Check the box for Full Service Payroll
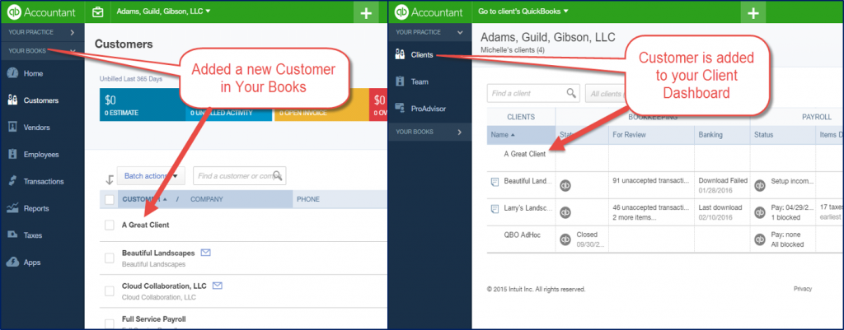The height and width of the screenshot is (330, 844). point(110,323)
